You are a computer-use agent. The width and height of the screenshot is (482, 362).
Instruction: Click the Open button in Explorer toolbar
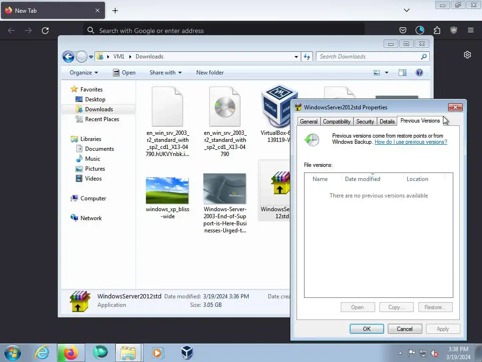(124, 73)
